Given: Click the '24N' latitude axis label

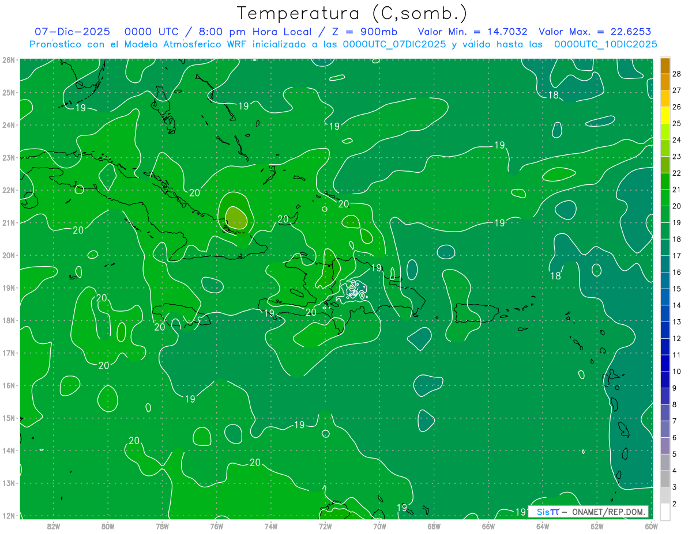Looking at the screenshot, I should (9, 125).
